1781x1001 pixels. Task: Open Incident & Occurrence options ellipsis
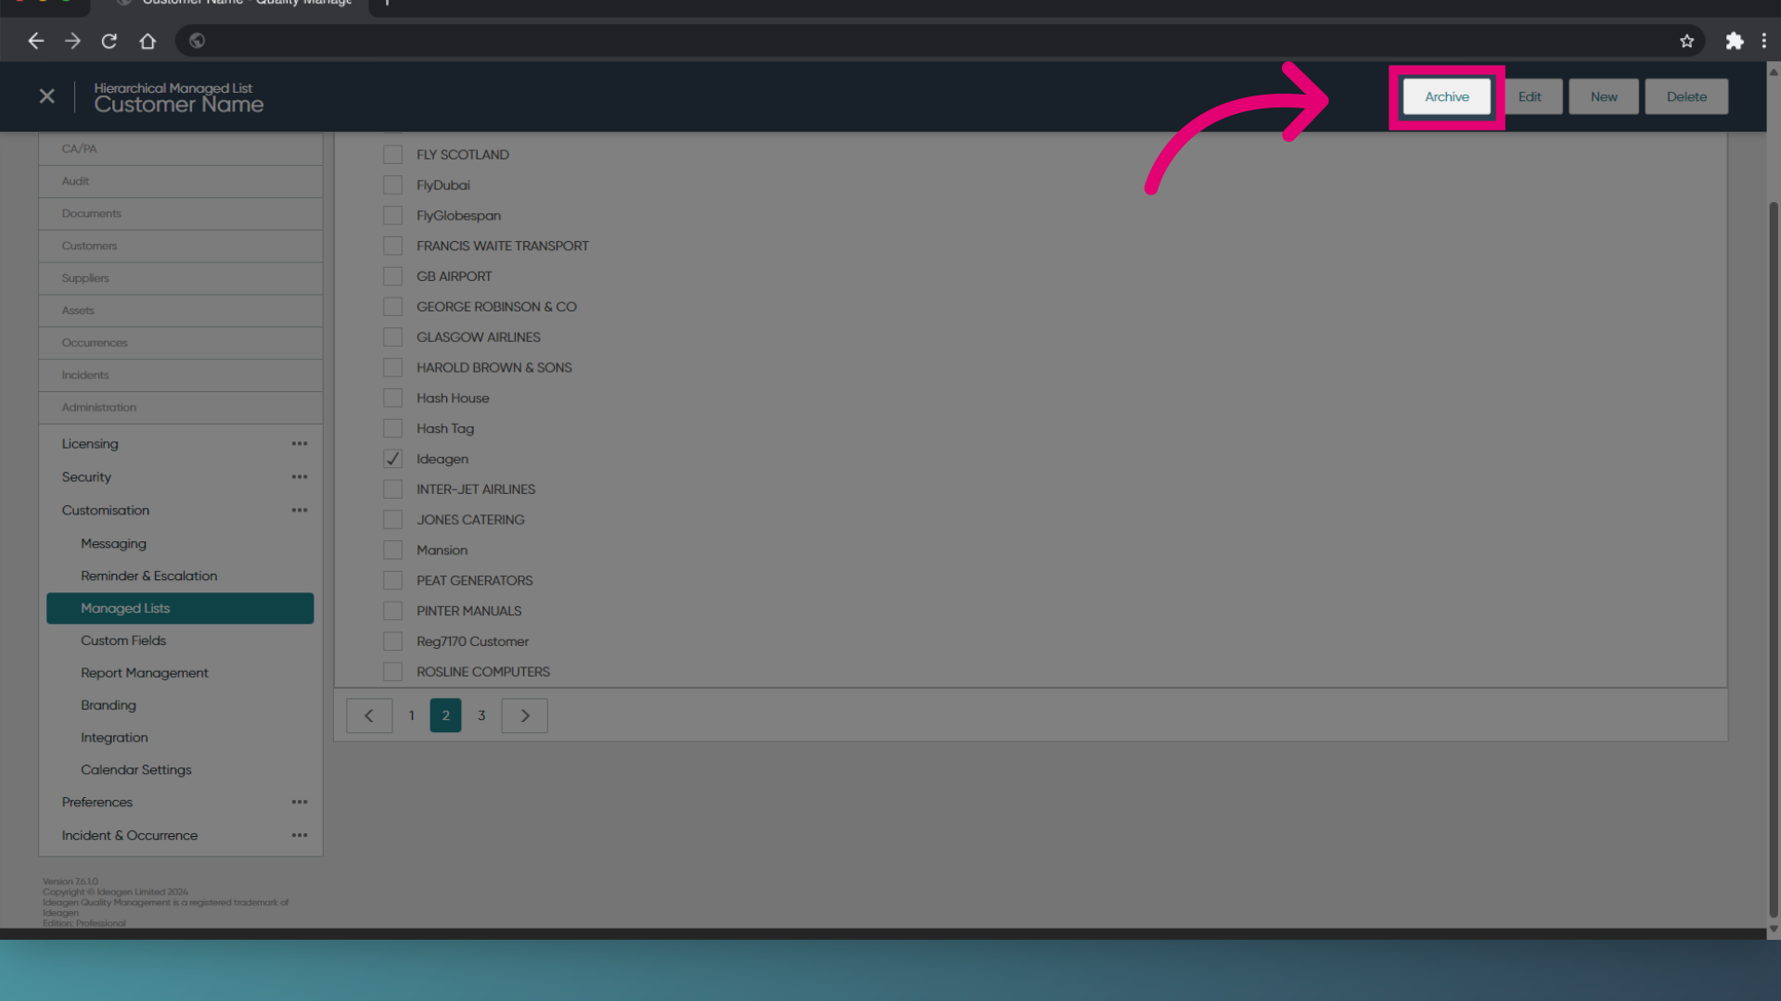[x=300, y=836]
